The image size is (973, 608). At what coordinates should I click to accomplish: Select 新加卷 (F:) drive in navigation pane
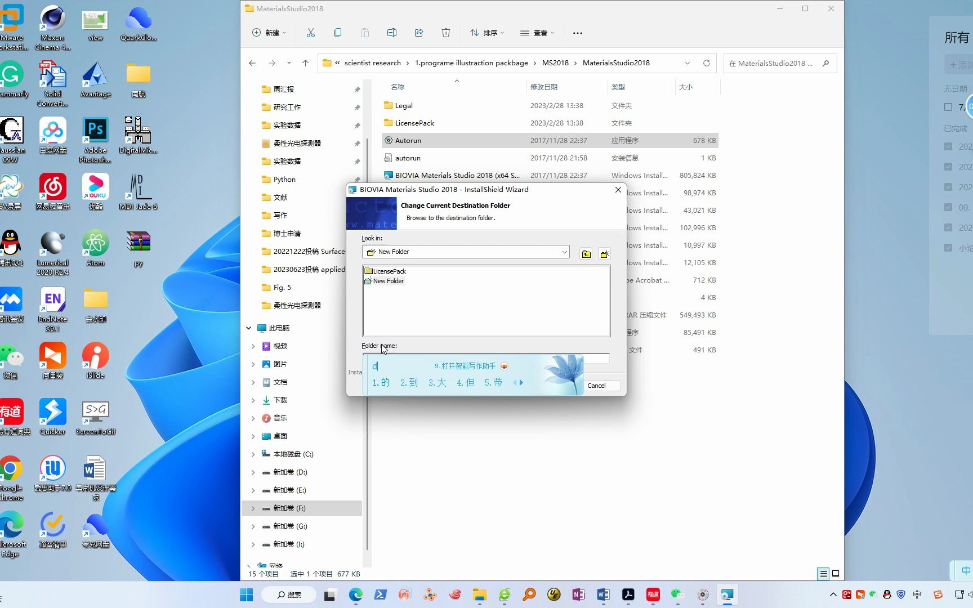click(302, 508)
